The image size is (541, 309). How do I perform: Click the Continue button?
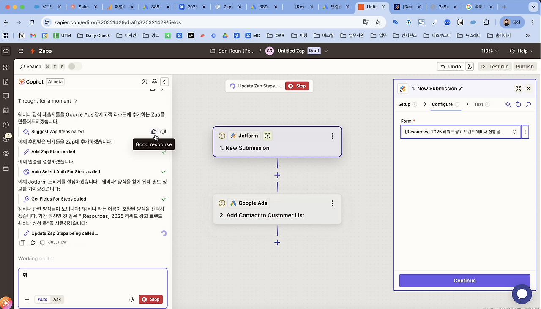pos(464,281)
